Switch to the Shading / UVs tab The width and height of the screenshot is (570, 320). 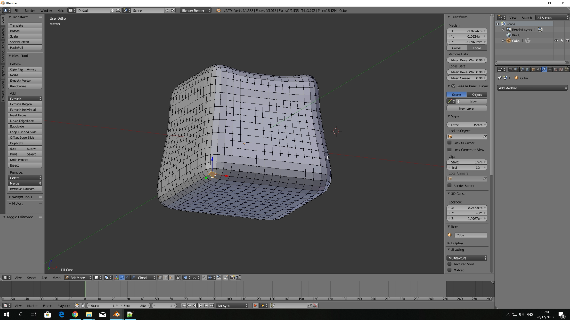(3, 52)
